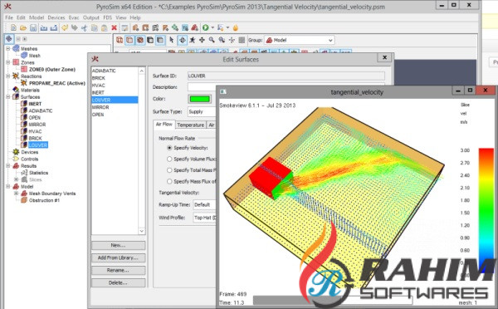This screenshot has width=498, height=309.
Task: Click the red X delete icon
Action: coord(114,28)
